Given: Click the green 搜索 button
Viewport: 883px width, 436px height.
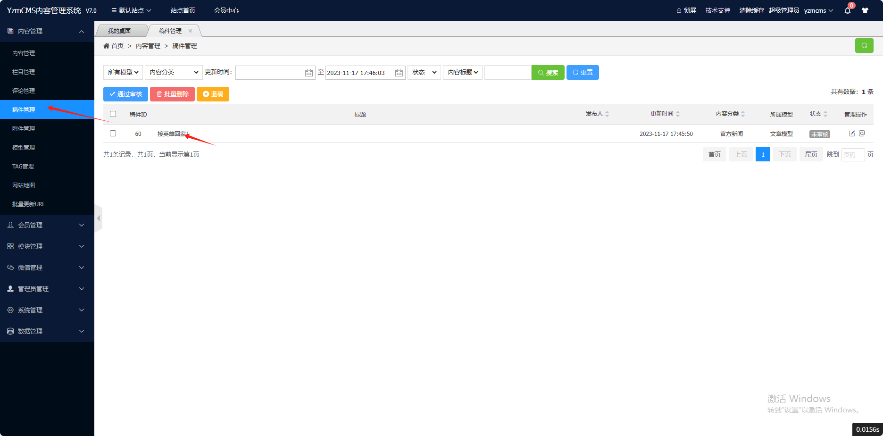Looking at the screenshot, I should tap(548, 72).
